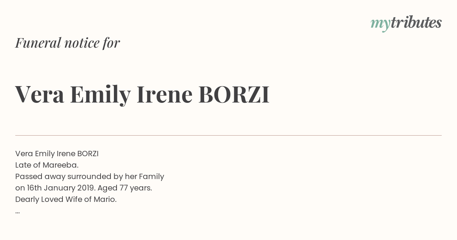457x240 pixels.
Task: Click the word "Mareeba" in the notice
Action: coord(60,165)
